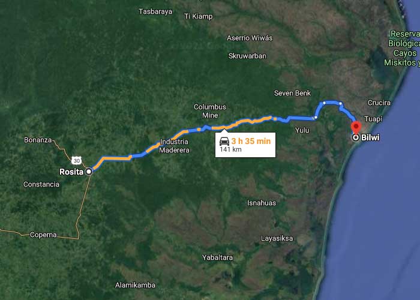420x300 pixels.
Task: Select the Rosita origin circle marker
Action: [89, 171]
